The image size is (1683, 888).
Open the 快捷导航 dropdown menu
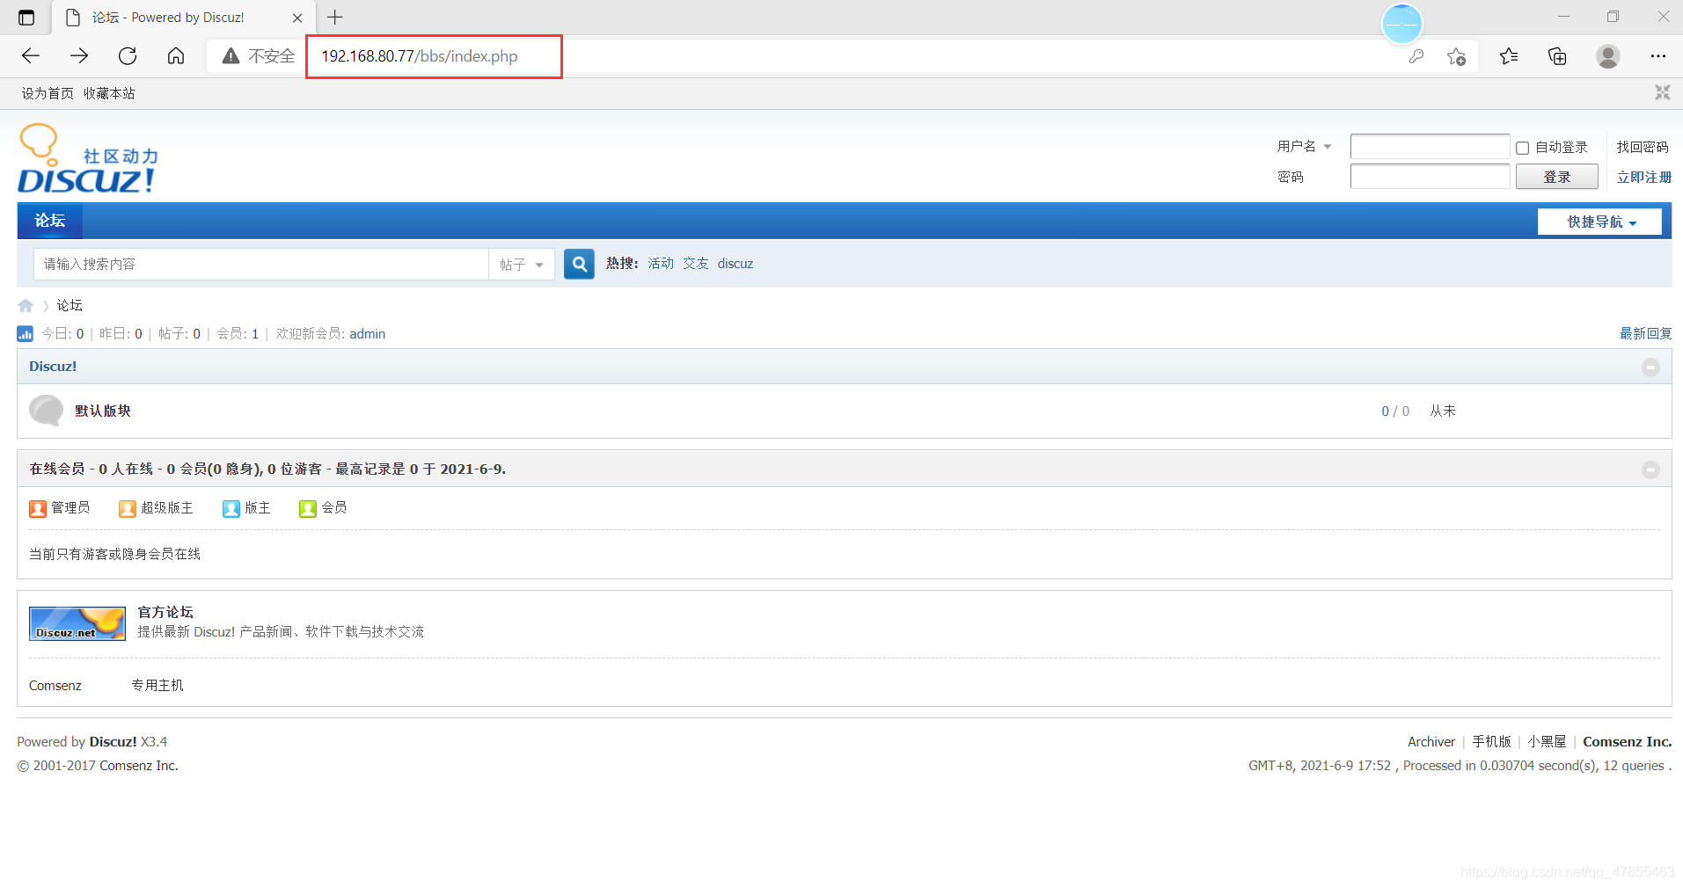(x=1599, y=222)
